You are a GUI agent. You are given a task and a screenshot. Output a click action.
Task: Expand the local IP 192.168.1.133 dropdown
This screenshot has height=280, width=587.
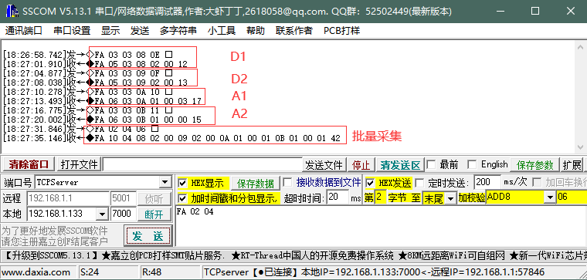[102, 214]
